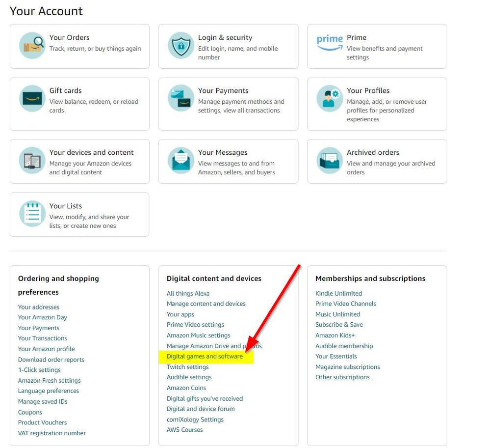
Task: Open Archived orders card heading
Action: pyautogui.click(x=373, y=152)
